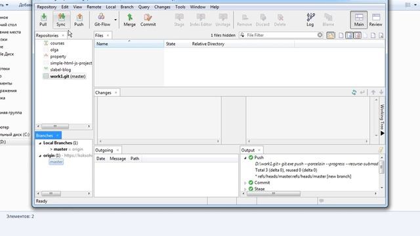Click the Delete toolbar icon
420x236 pixels.
click(280, 20)
